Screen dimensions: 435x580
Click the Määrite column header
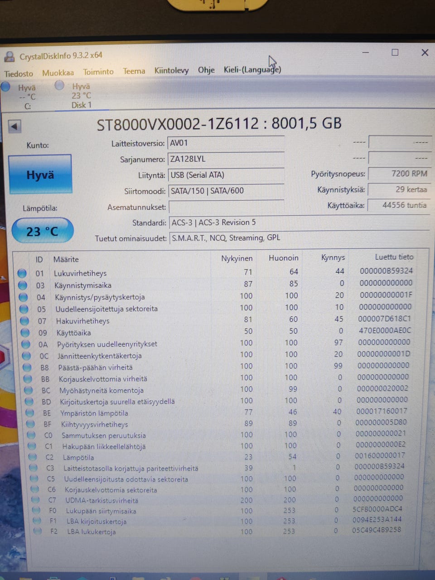[66, 259]
